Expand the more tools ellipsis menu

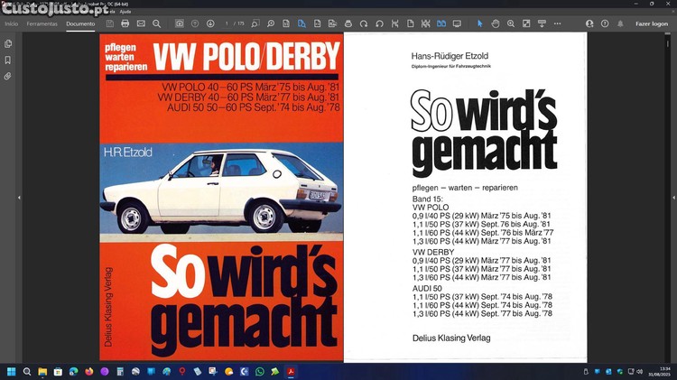[x=557, y=23]
